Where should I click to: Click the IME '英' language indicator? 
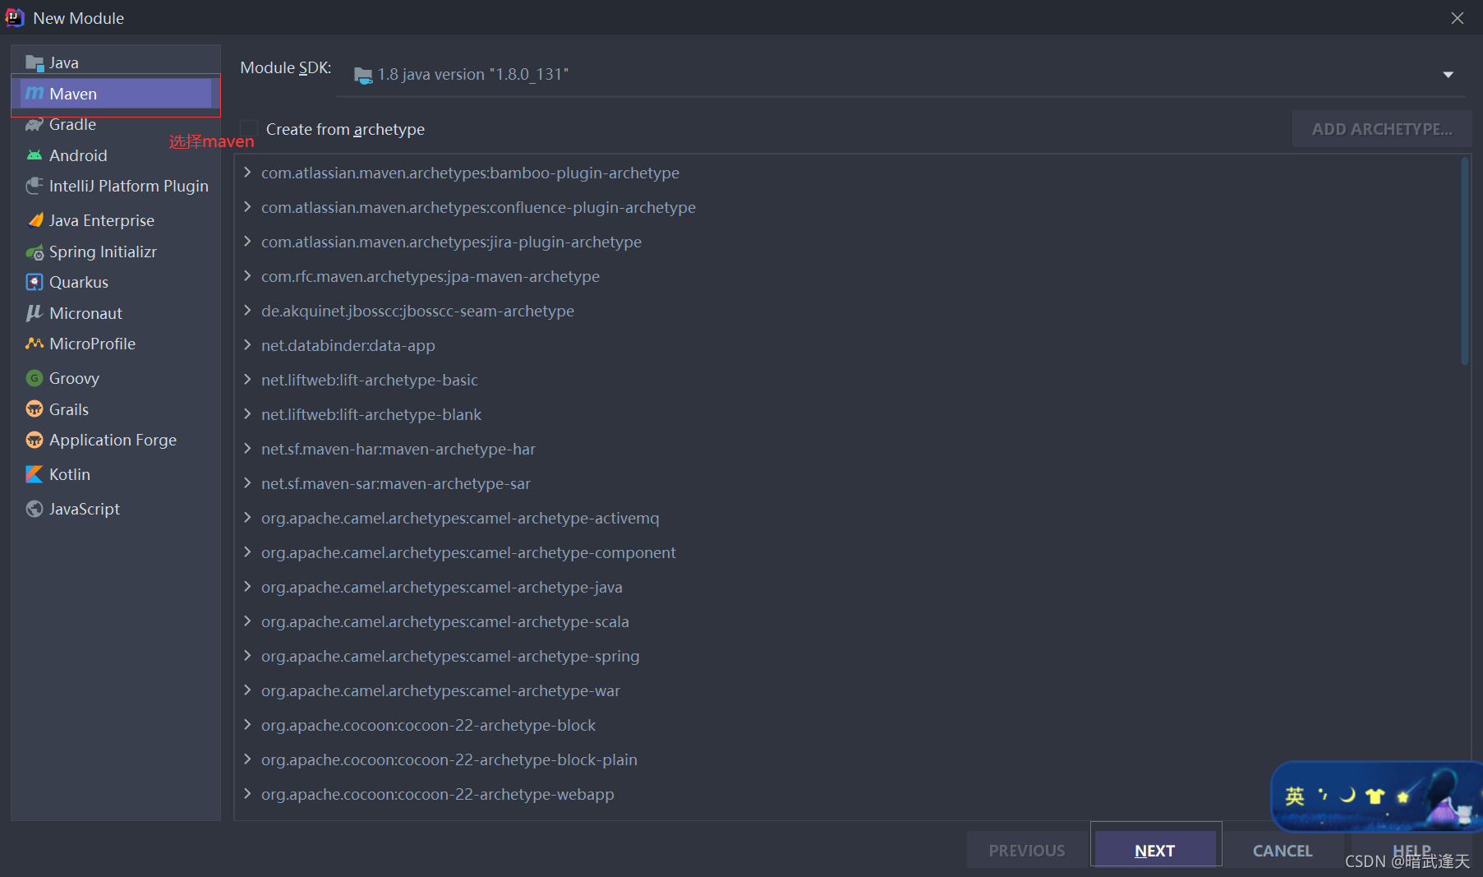[x=1295, y=796]
